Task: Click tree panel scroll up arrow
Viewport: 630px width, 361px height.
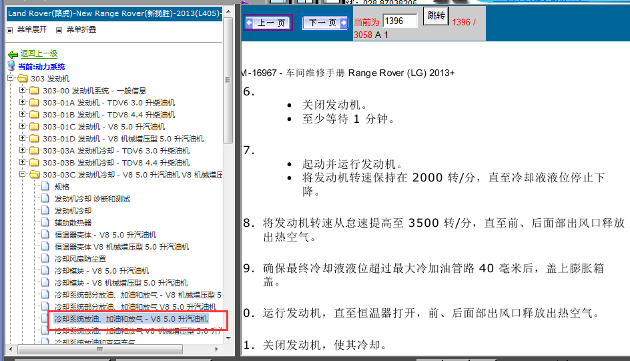Action: pos(228,11)
